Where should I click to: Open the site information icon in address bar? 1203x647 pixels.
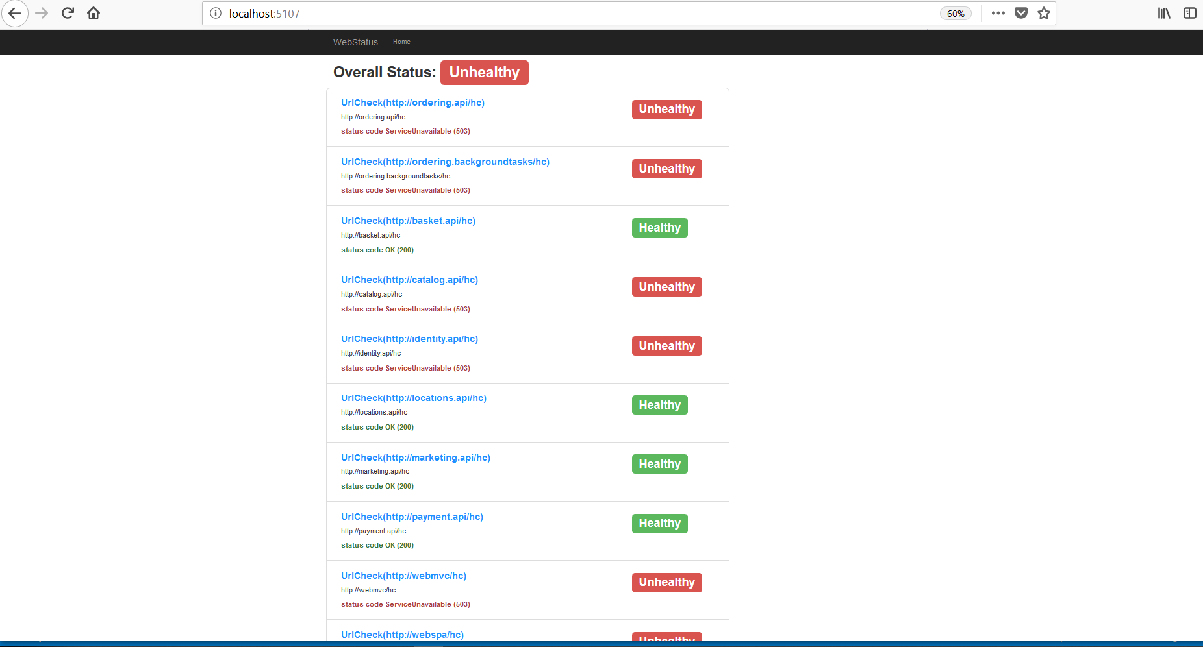(214, 13)
